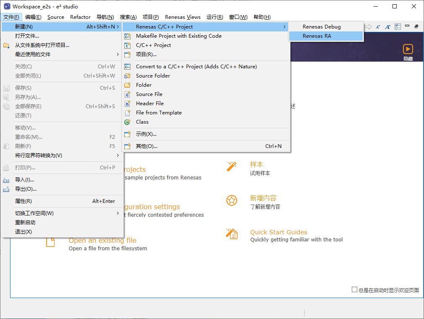
Task: Expand 切换工作空间(W) submenu arrow
Action: pos(118,213)
